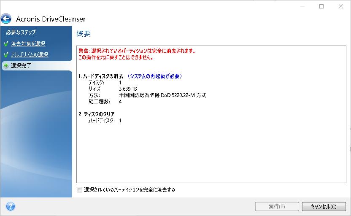Viewport: 351px width, 216px height.
Task: Click the green arrow icon beside 選択完了
Action: pyautogui.click(x=6, y=65)
